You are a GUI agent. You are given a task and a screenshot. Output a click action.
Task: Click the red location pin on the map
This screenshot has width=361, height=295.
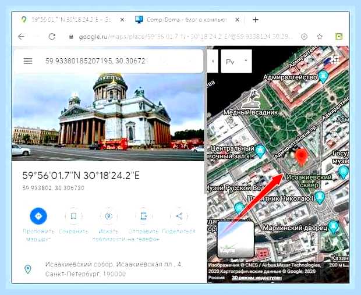[302, 157]
